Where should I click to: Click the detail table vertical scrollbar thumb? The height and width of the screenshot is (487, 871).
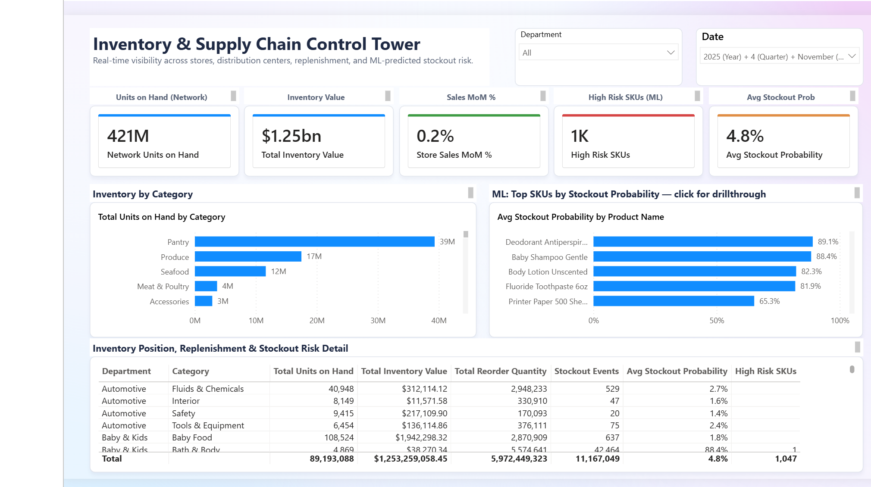point(852,369)
